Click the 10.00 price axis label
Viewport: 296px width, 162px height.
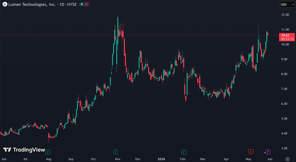pos(285,44)
